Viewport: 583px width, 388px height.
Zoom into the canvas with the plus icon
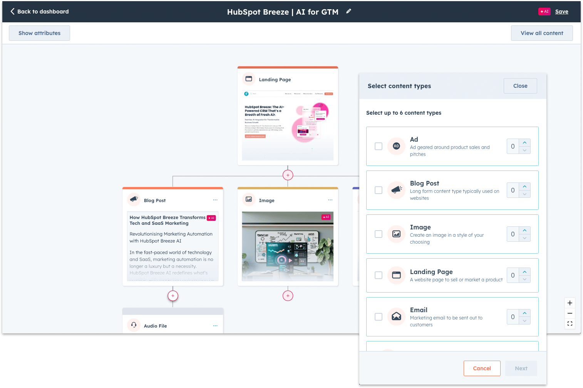coord(570,303)
